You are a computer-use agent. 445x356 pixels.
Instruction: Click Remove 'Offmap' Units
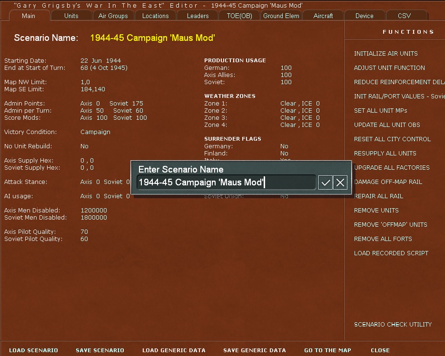(x=391, y=224)
